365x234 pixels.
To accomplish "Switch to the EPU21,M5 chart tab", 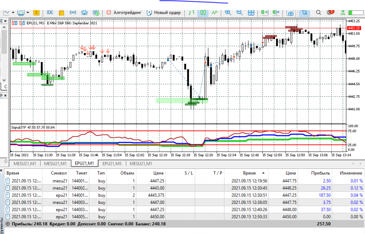I will click(112, 164).
